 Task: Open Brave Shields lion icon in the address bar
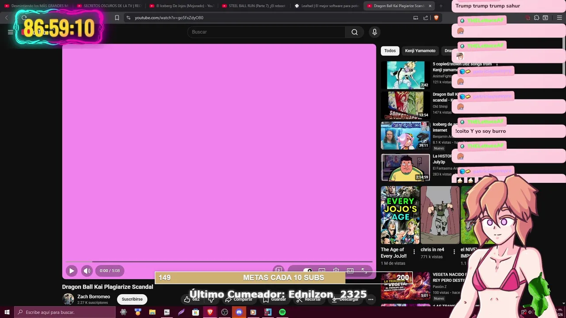click(x=436, y=18)
